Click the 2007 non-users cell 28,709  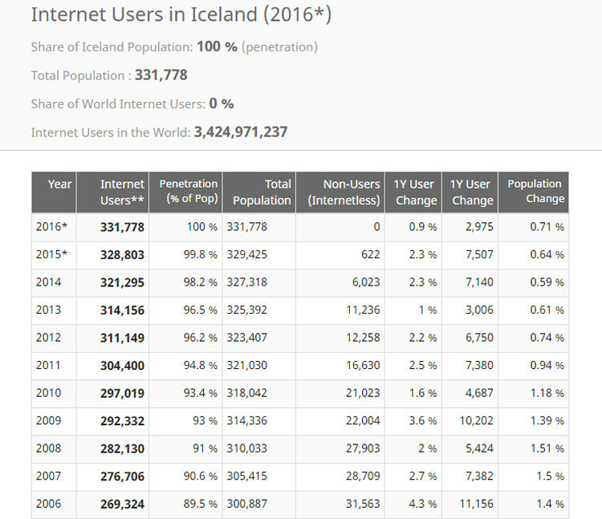coord(363,476)
